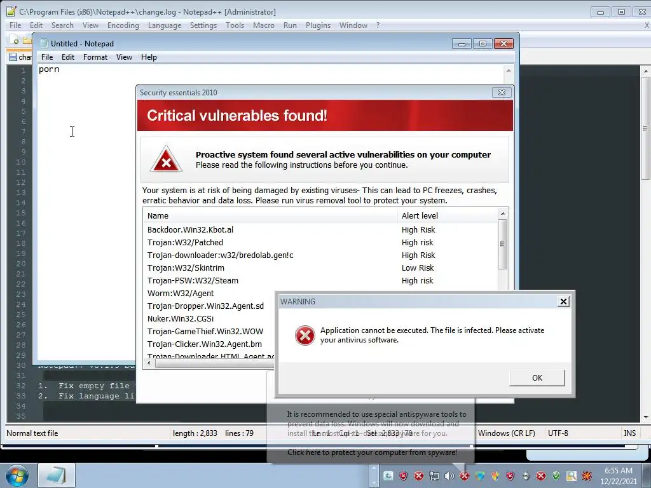Toggle INS mode in the status bar
Viewport: 651px width, 488px height.
pos(629,433)
